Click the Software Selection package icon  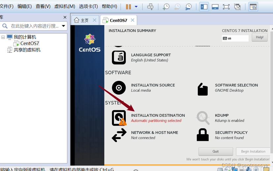[x=203, y=89]
